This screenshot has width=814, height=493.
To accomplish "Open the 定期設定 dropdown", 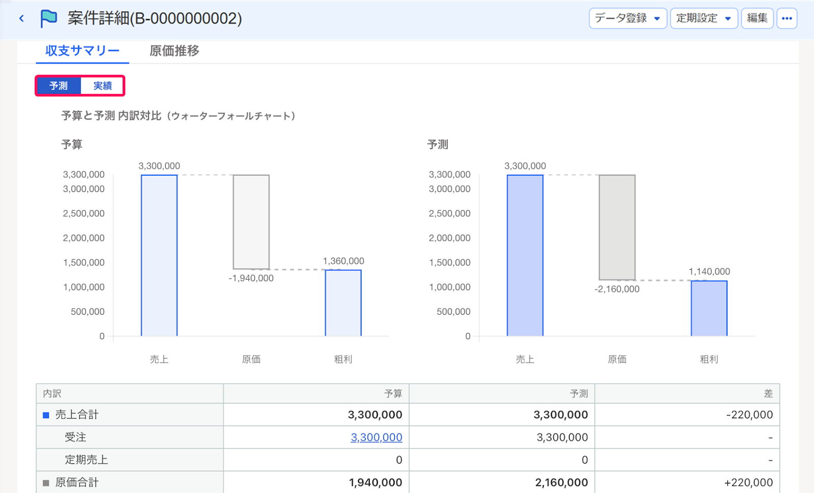I will click(x=704, y=18).
